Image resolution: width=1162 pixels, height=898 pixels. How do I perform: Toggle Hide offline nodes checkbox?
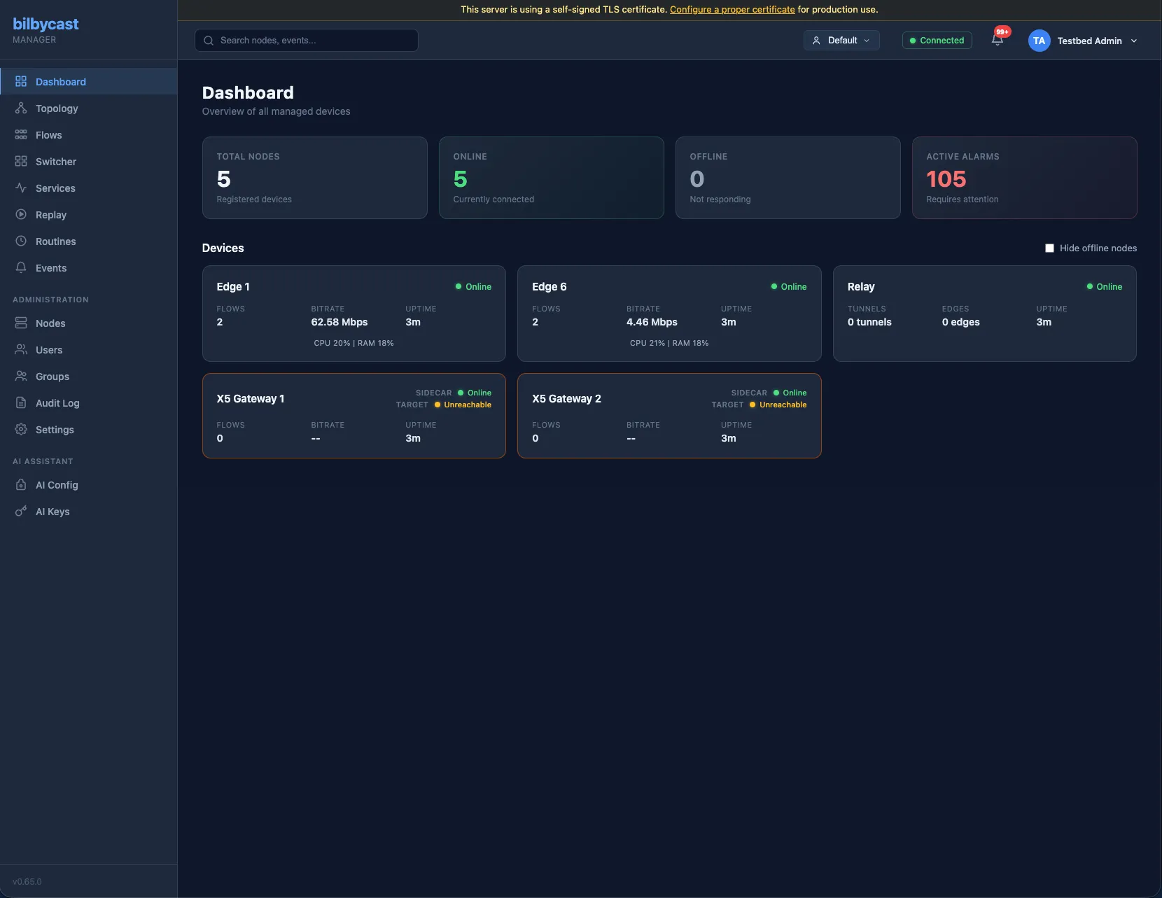(x=1049, y=248)
